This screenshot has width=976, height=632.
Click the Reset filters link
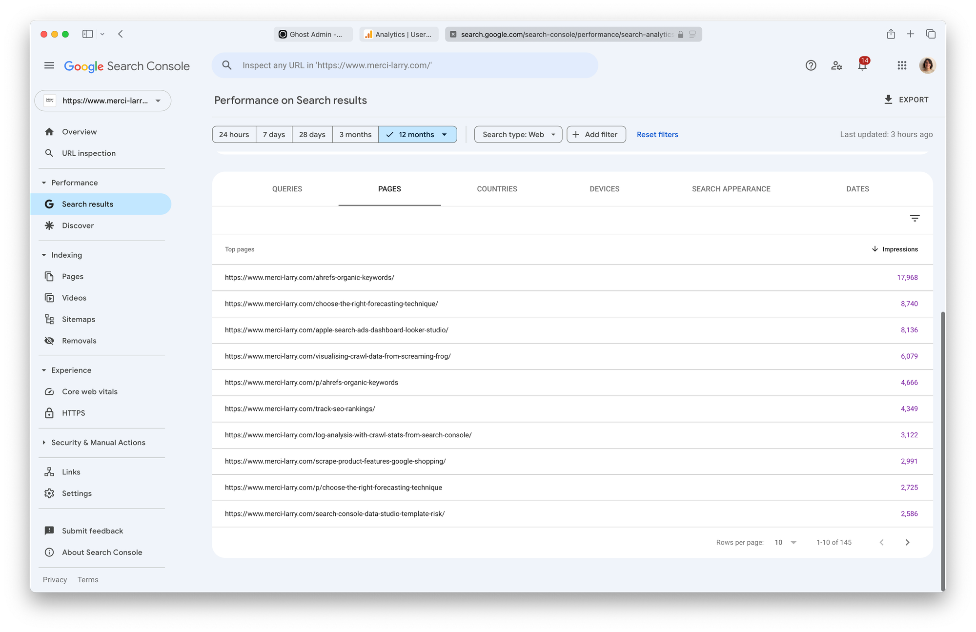tap(657, 134)
